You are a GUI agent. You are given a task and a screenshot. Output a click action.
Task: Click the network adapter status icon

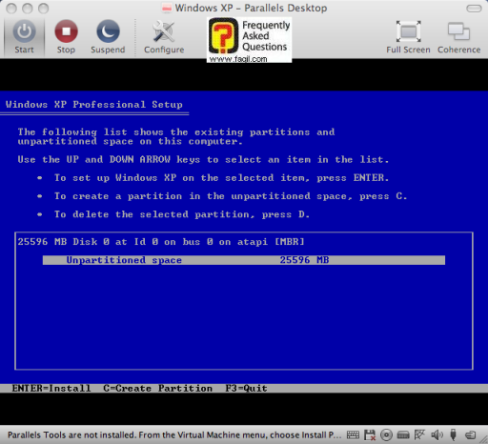pos(419,434)
